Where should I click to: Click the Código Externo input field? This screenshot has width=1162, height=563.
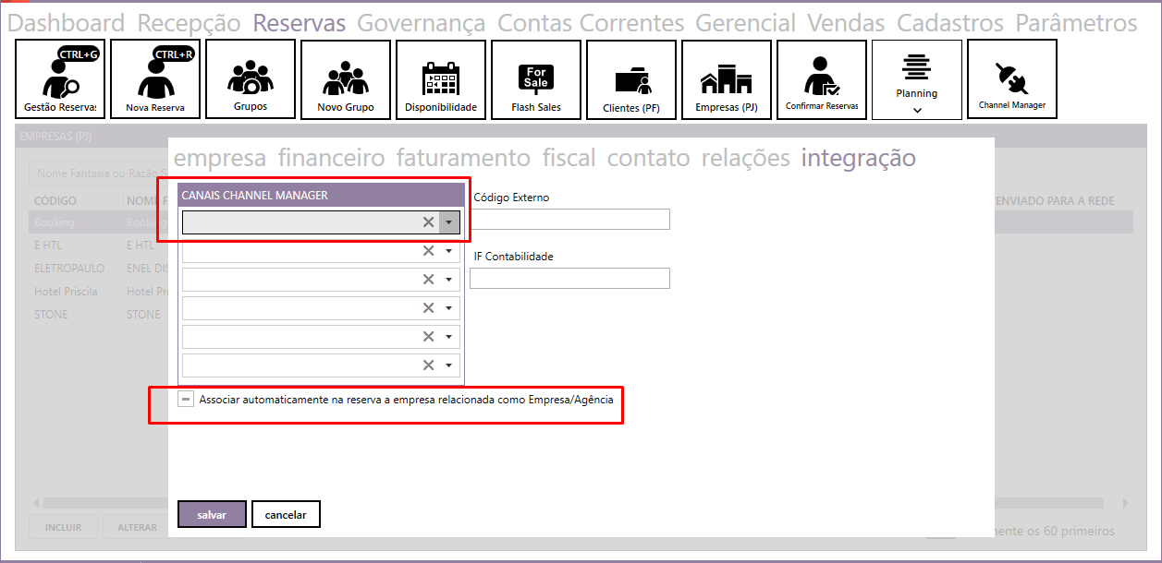click(x=569, y=219)
